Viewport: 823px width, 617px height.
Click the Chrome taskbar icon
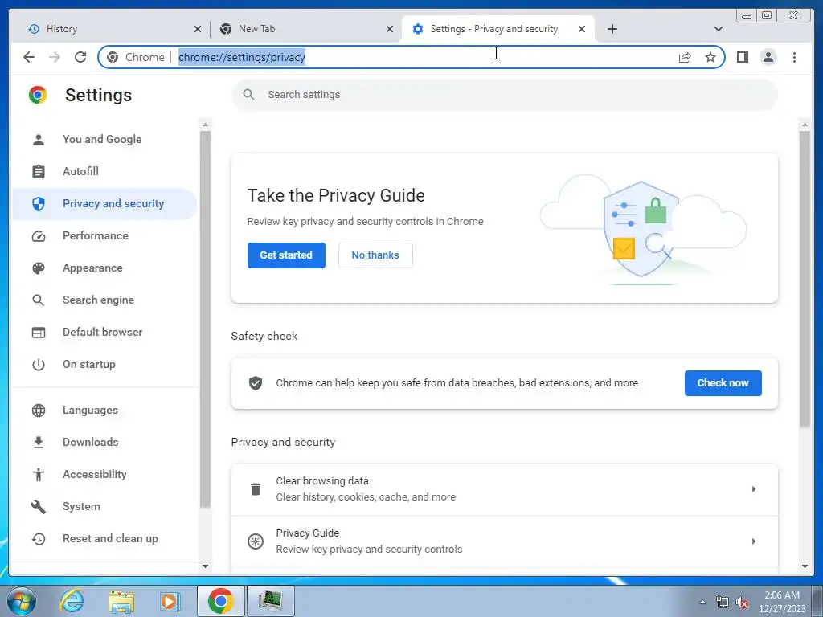[220, 601]
